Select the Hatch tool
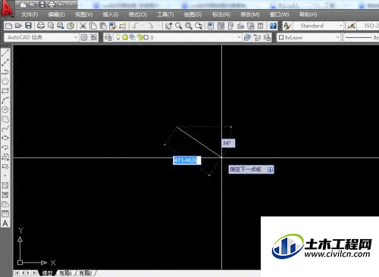Image resolution: width=379 pixels, height=277 pixels. [x=5, y=185]
